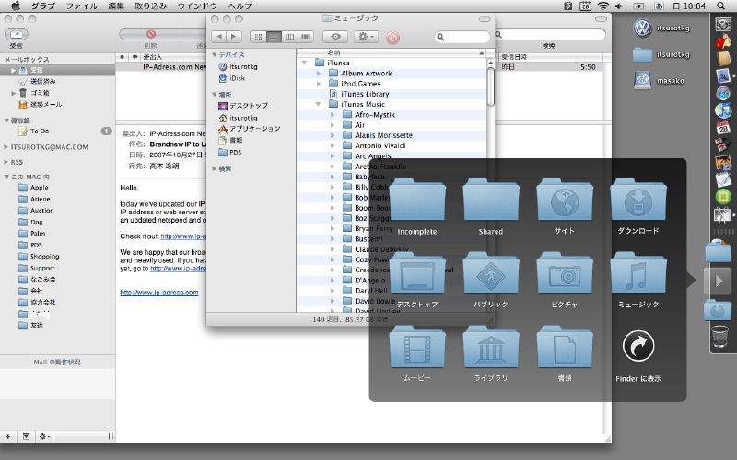Open the ライブラリ folder in the stack
The image size is (737, 460).
click(491, 348)
